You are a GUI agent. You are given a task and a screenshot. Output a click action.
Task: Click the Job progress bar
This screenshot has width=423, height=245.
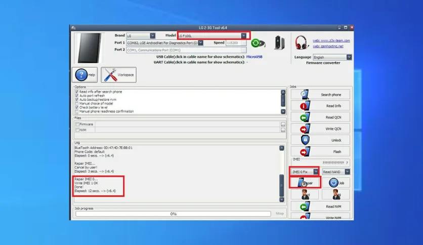coord(173,214)
